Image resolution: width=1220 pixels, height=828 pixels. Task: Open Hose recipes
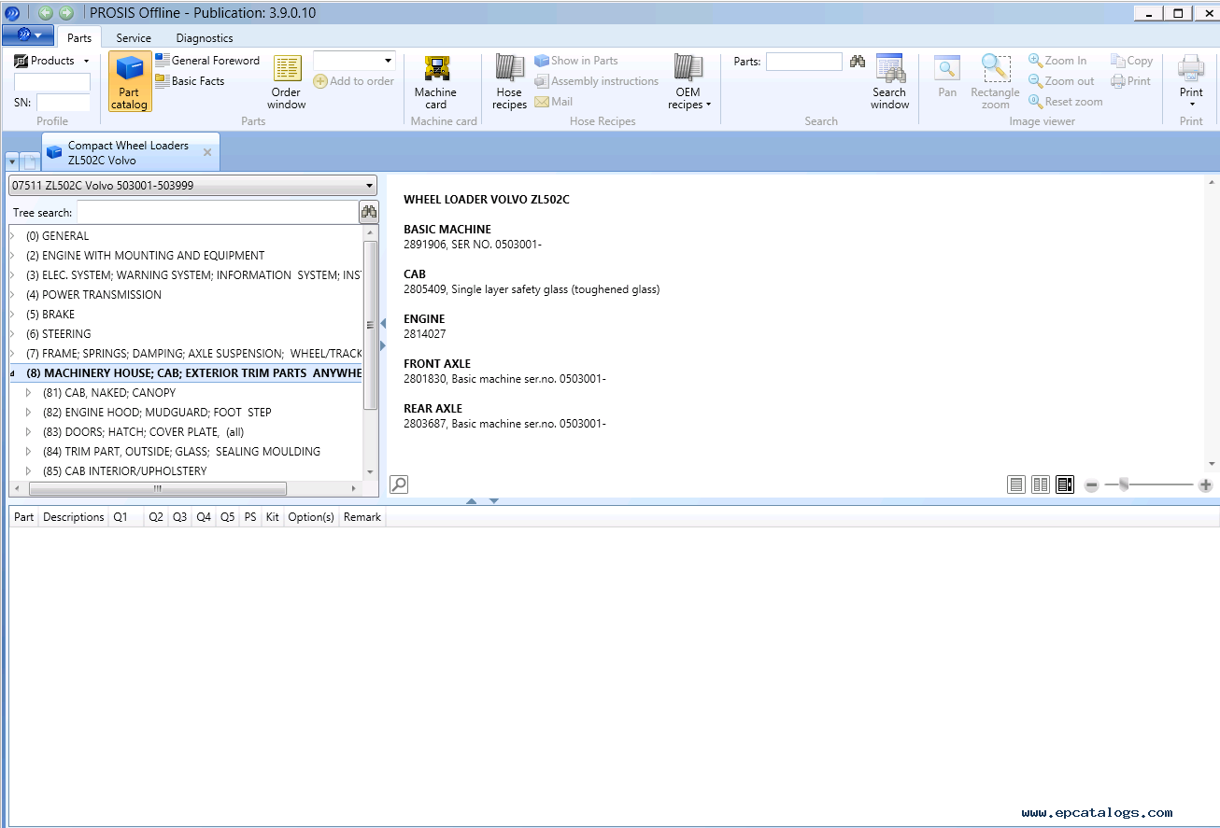509,82
